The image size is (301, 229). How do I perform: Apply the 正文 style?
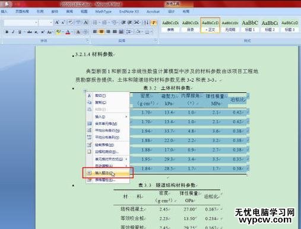pyautogui.click(x=210, y=25)
